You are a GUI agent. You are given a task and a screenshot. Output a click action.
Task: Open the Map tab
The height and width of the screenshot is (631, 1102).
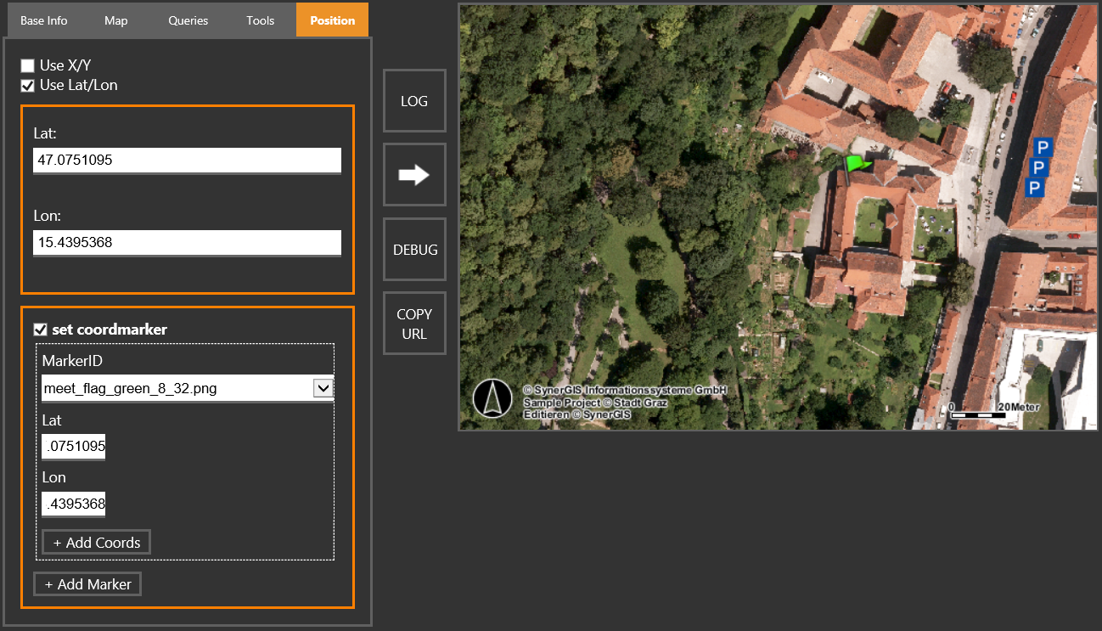[x=115, y=20]
